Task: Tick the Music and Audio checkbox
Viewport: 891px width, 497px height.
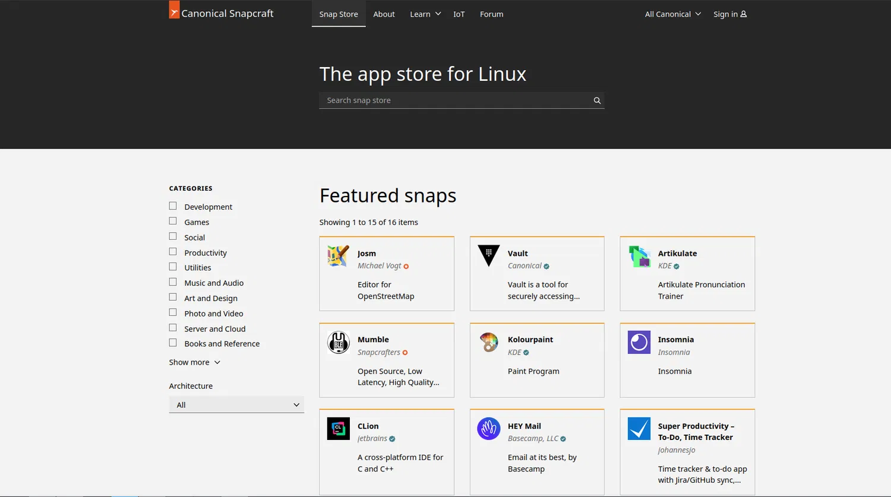Action: click(x=173, y=282)
